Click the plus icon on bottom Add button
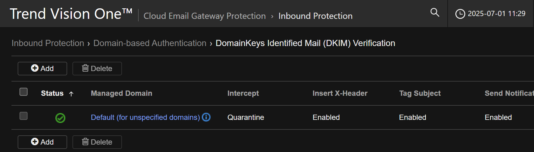This screenshot has width=534, height=152. tap(35, 141)
